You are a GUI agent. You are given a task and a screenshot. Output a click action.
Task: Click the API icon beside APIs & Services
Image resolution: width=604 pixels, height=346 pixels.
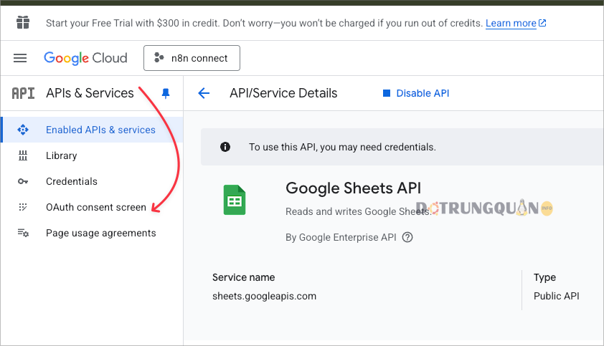[x=23, y=93]
